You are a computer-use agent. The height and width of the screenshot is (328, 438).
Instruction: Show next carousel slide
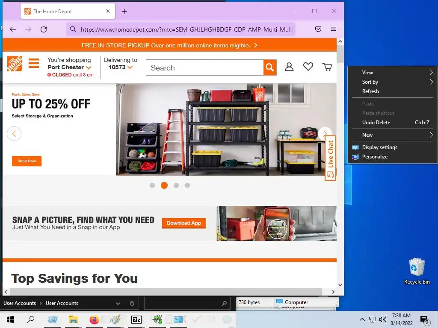click(325, 134)
